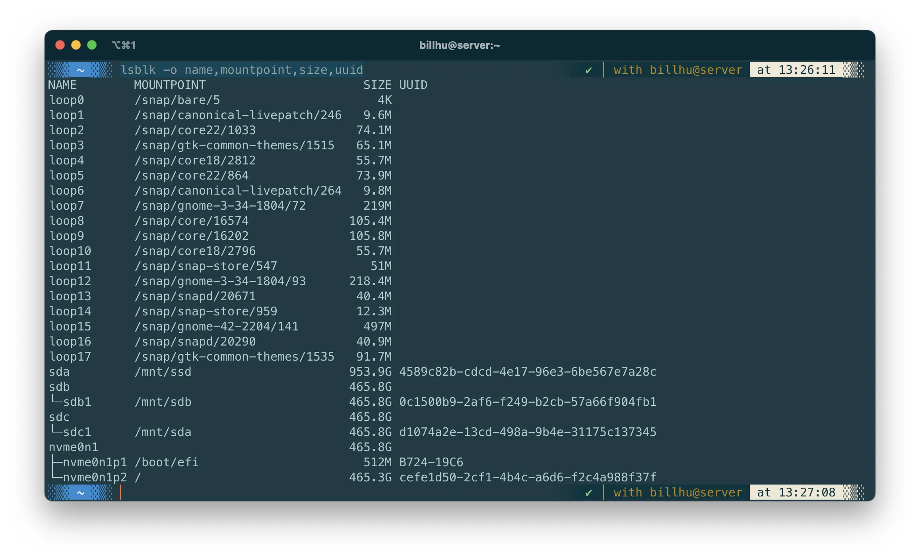Click the red close window button

point(60,45)
